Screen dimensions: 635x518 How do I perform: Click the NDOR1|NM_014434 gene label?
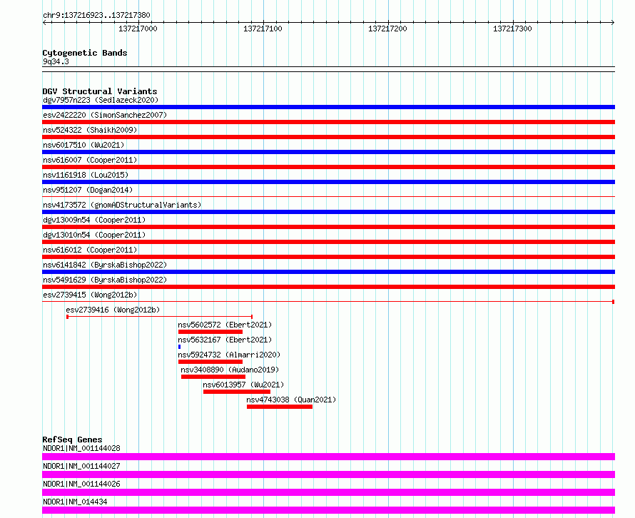coord(75,502)
